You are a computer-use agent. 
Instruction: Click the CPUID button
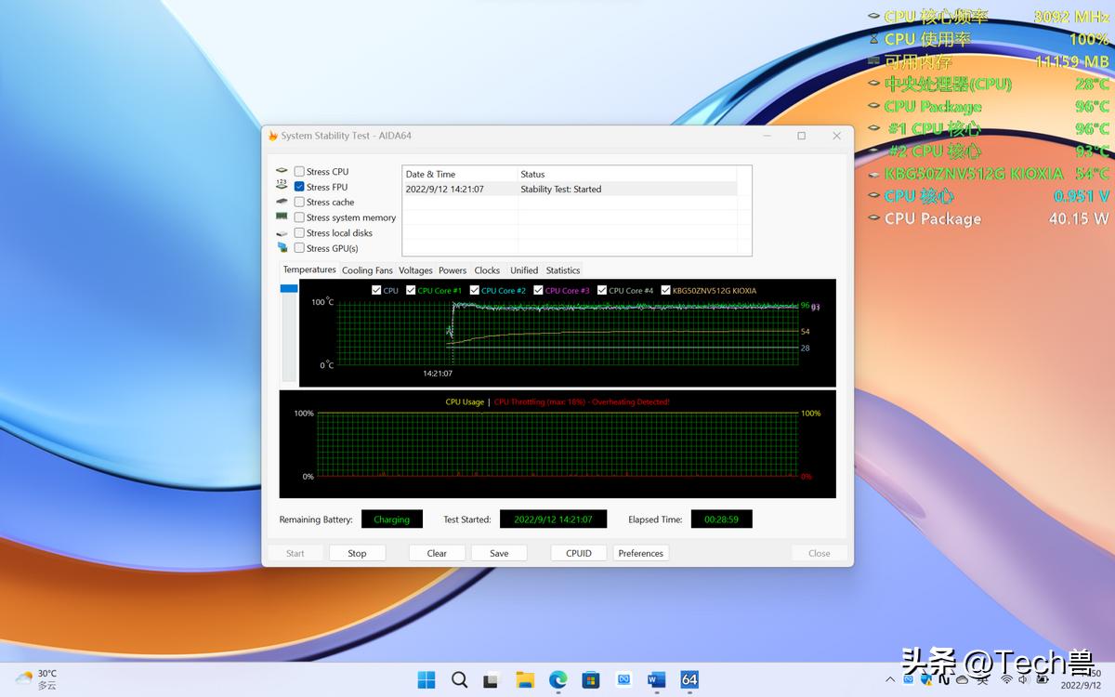tap(578, 552)
